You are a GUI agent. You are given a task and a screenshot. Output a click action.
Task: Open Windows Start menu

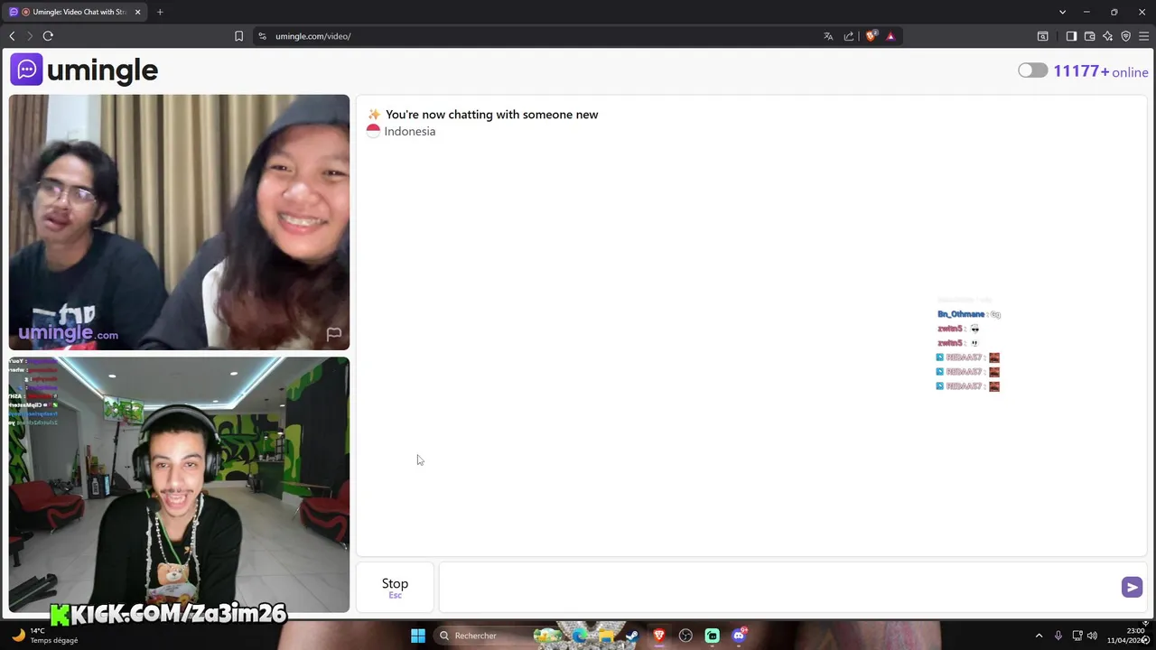click(x=418, y=636)
